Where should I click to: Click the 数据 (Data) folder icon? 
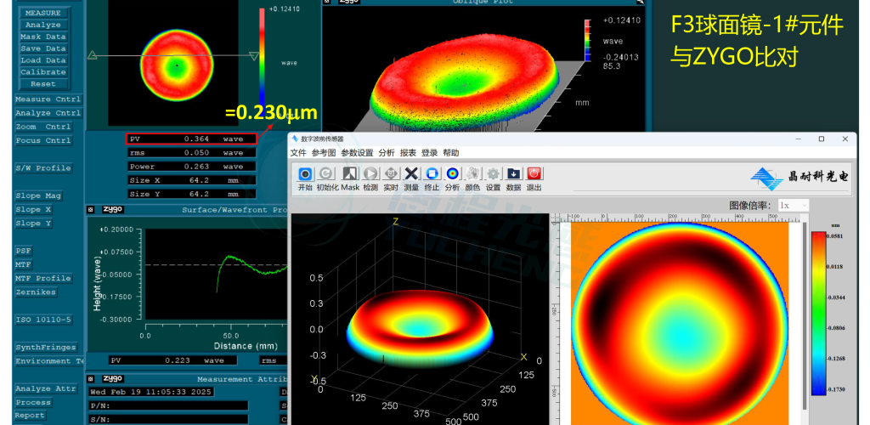[513, 173]
